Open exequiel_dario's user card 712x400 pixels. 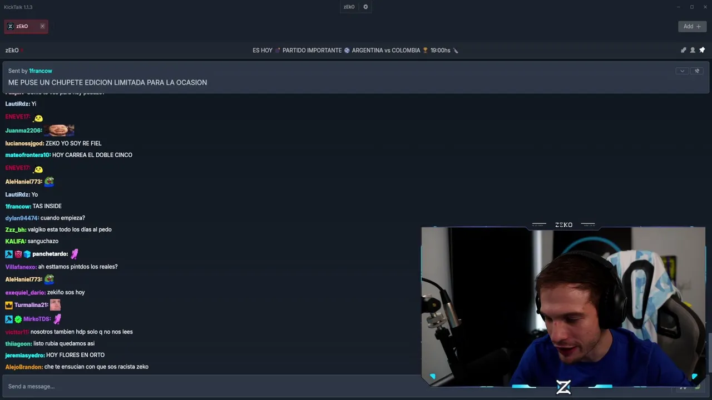click(26, 292)
